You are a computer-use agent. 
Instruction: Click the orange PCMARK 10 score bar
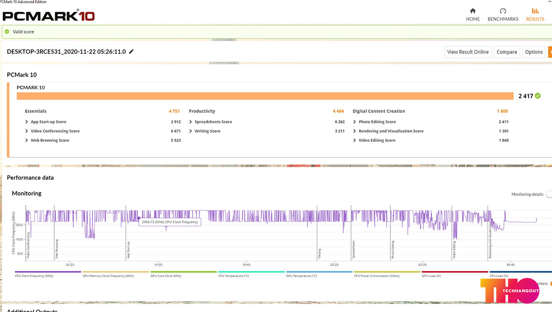265,96
